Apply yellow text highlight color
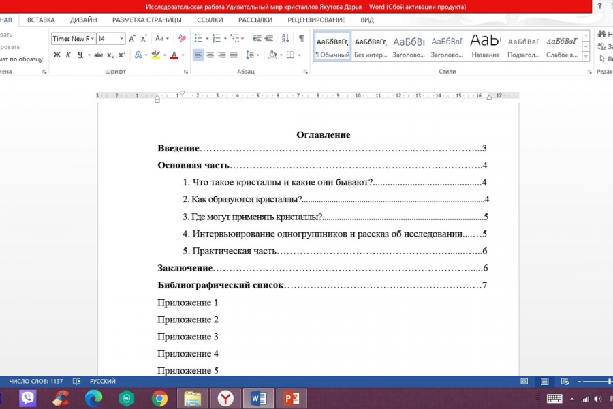Image resolution: width=613 pixels, height=409 pixels. (x=155, y=55)
